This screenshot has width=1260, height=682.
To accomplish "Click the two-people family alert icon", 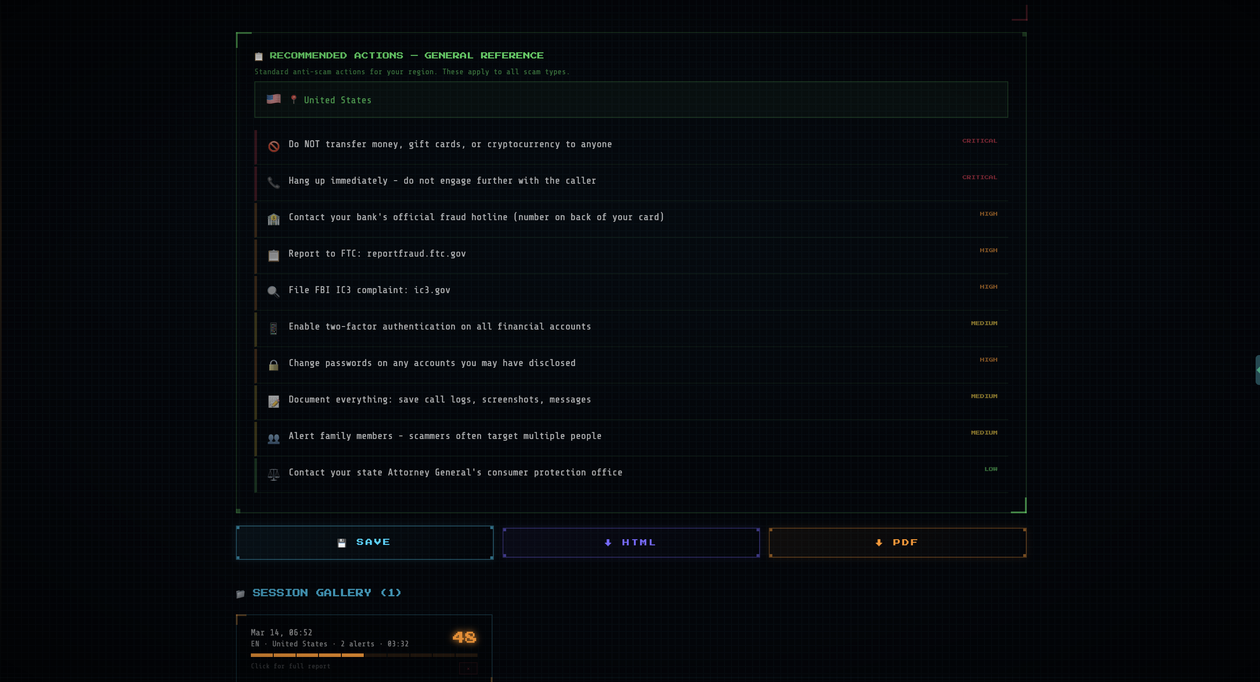I will pyautogui.click(x=273, y=439).
